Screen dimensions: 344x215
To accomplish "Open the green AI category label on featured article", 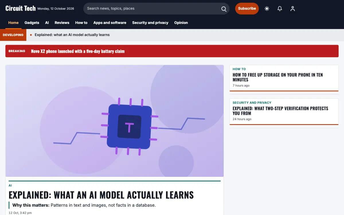I will click(10, 185).
